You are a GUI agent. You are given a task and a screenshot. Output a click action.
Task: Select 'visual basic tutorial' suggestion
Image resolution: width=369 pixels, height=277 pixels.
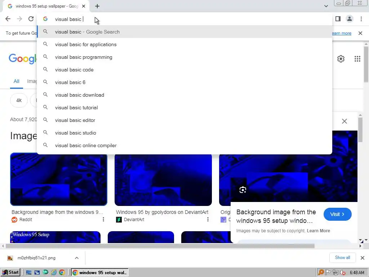[x=184, y=107]
